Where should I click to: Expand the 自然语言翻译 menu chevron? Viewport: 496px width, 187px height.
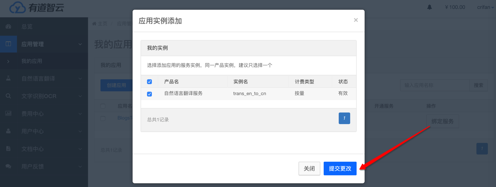click(x=80, y=78)
